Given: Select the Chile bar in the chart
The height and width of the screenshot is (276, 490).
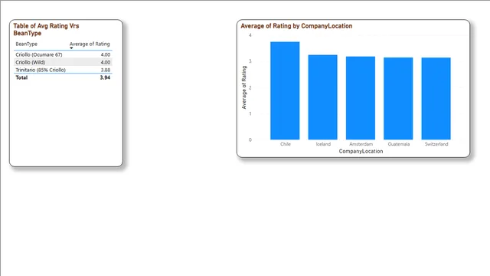Looking at the screenshot, I should pyautogui.click(x=285, y=90).
